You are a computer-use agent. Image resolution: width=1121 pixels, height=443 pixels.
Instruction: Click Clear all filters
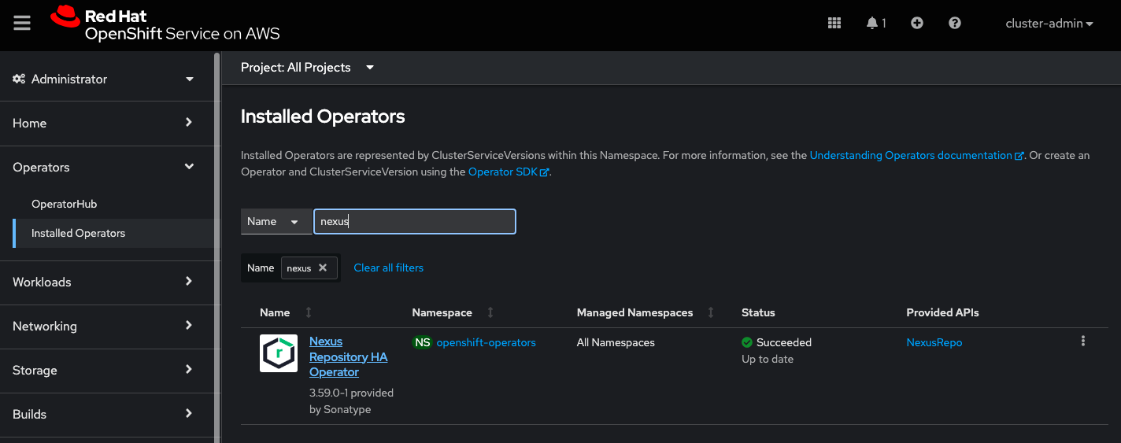click(388, 268)
